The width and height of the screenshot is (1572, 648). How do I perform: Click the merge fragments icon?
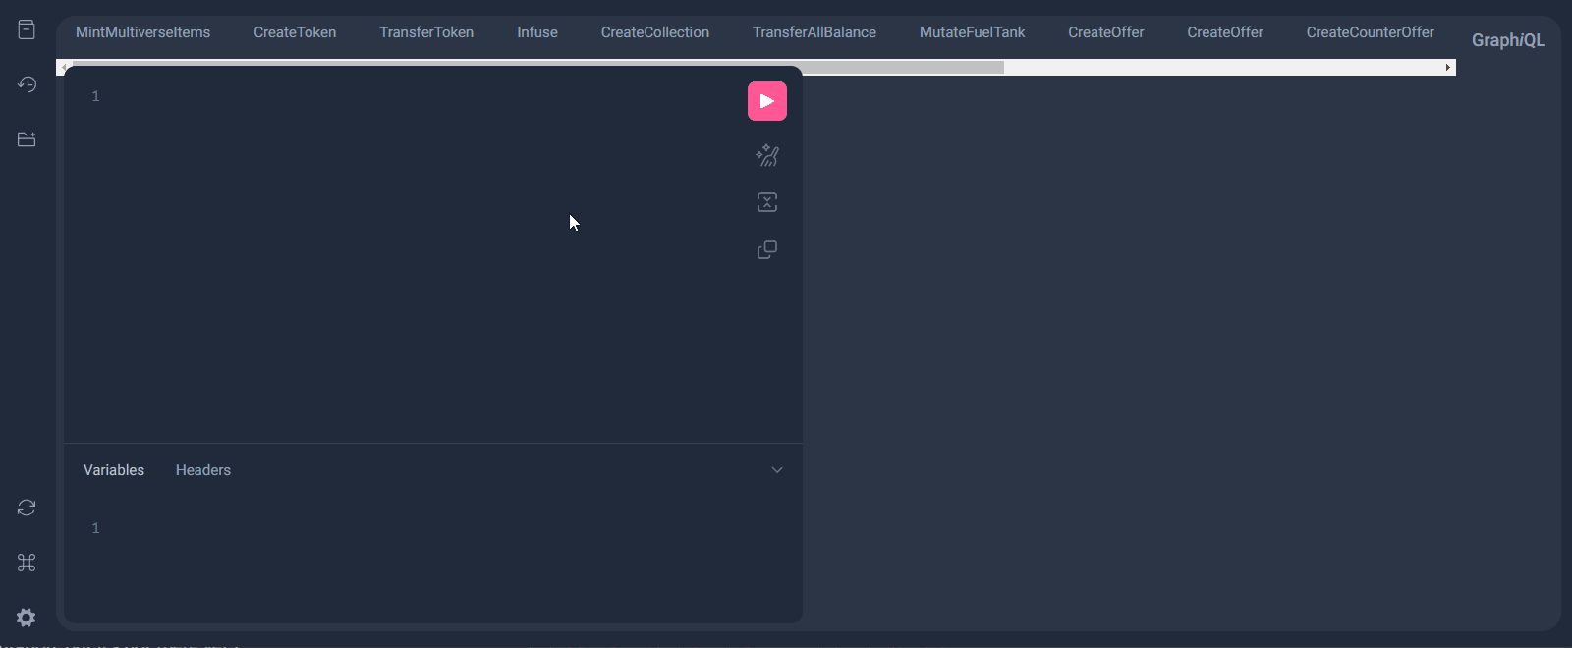767,202
